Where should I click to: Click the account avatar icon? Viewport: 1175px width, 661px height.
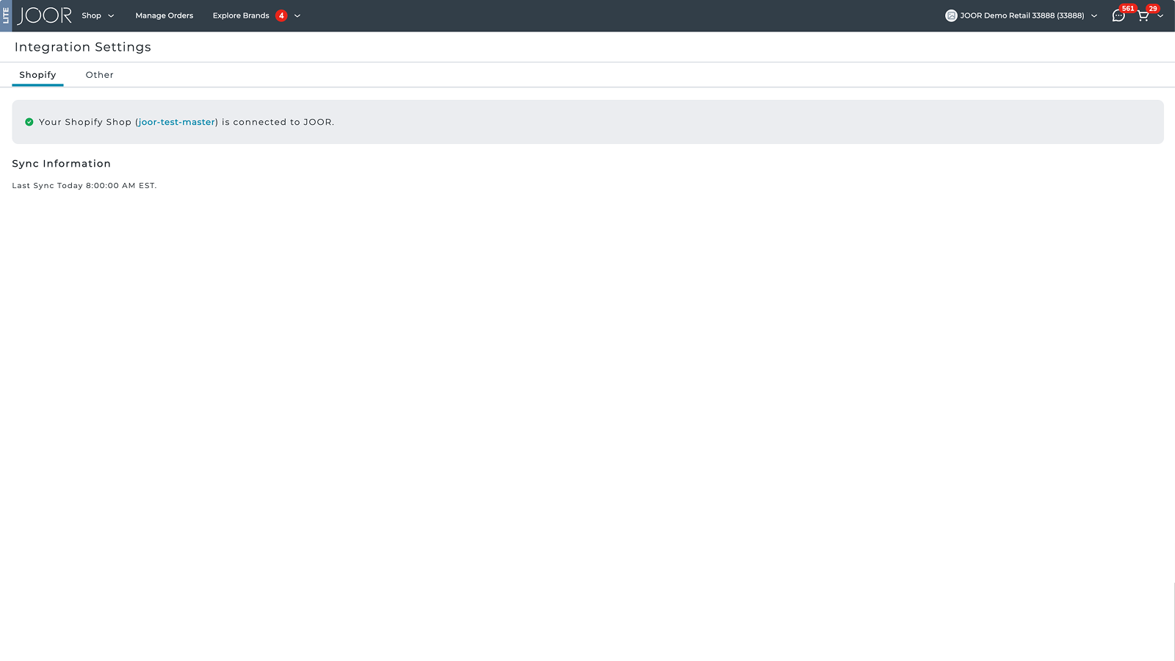951,15
